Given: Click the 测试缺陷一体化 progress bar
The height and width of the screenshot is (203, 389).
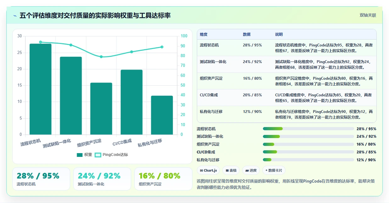Looking at the screenshot, I should (308, 136).
